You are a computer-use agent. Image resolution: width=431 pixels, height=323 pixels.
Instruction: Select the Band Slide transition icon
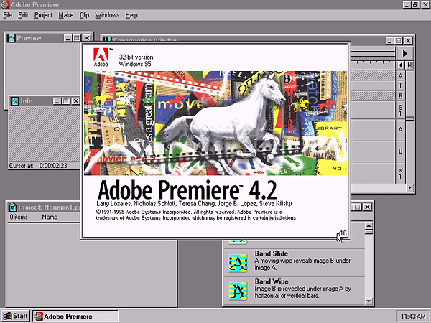point(238,263)
